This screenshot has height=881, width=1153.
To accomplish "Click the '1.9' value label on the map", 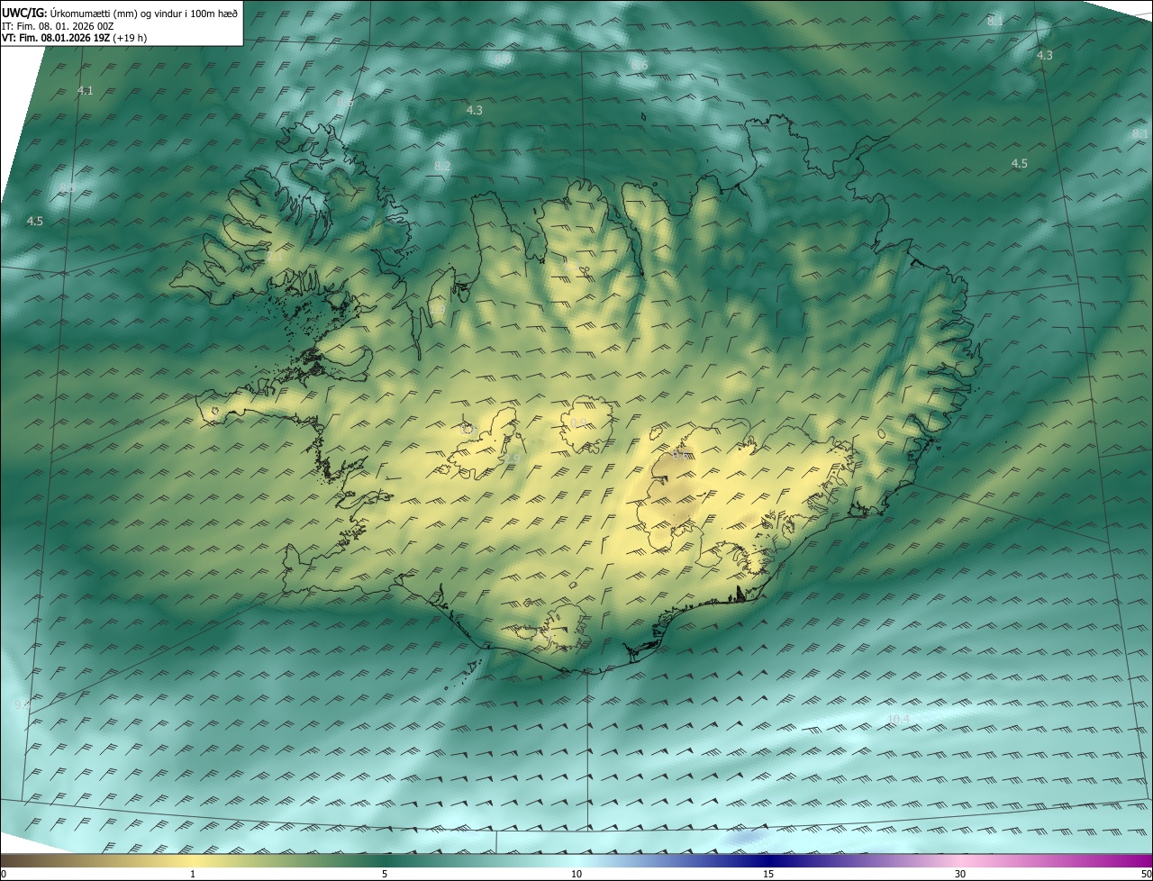I will (438, 310).
